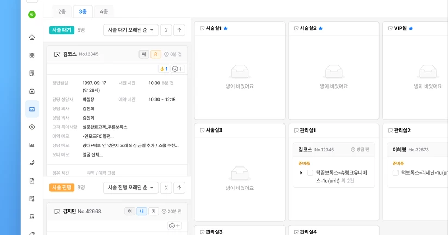This screenshot has height=235, width=448.
Task: Click the phone icon in the sidebar
Action: 32,163
